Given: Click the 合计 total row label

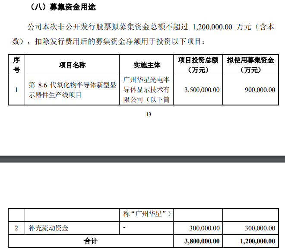Looking at the screenshot, I should 91,241.
